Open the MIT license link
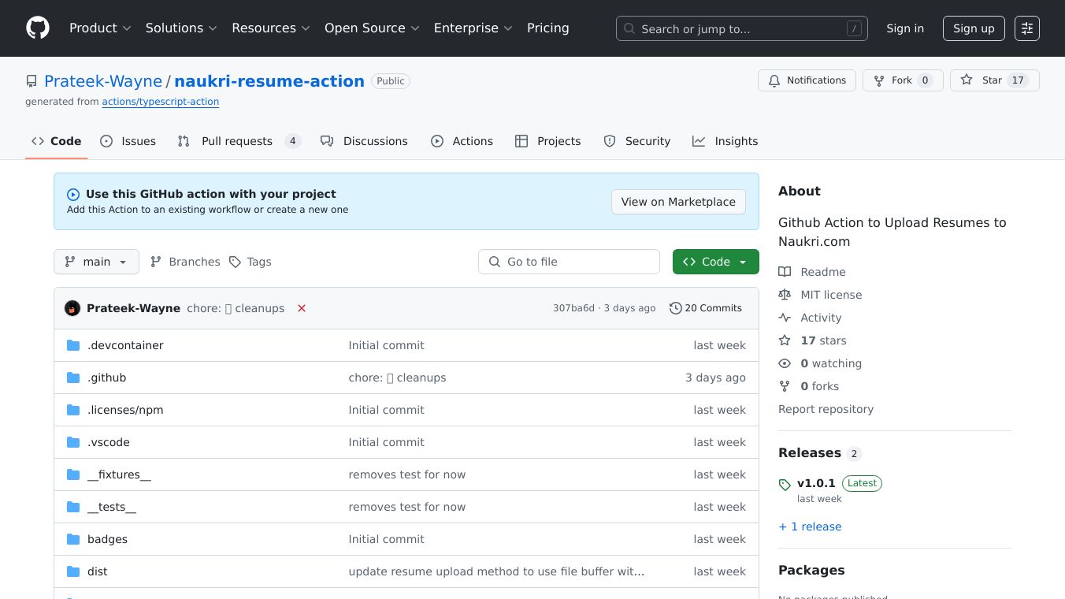 (831, 295)
